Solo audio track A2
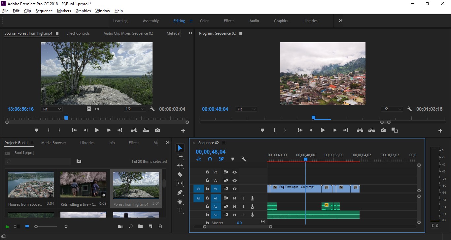451x240 pixels. (243, 206)
